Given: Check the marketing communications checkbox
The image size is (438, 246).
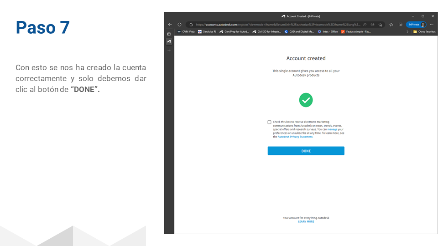Looking at the screenshot, I should click(269, 122).
